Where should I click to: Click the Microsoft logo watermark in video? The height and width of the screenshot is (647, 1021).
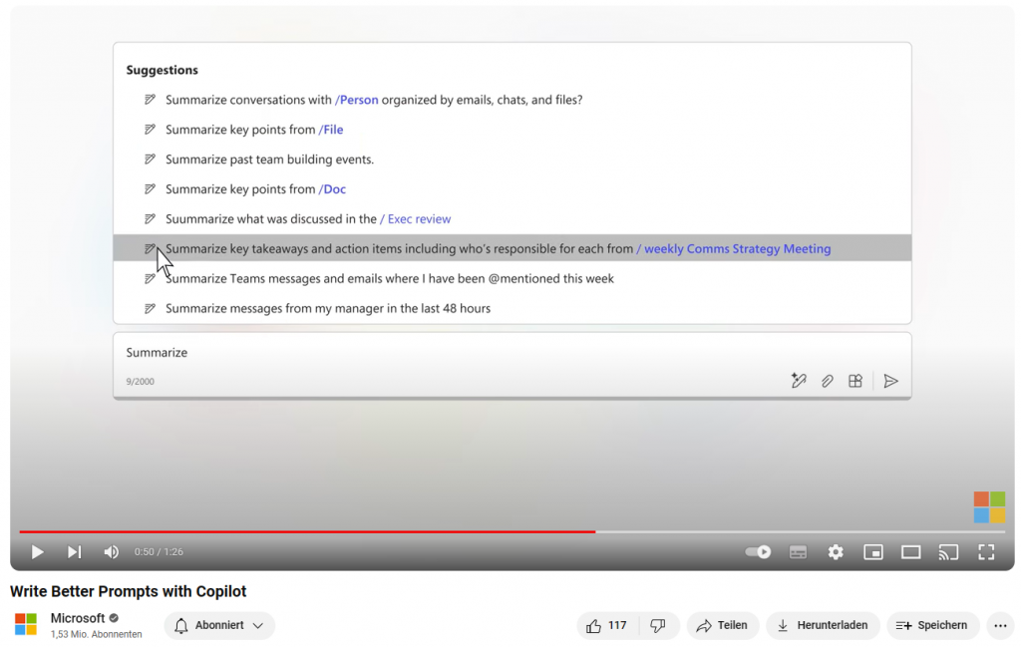pos(989,507)
